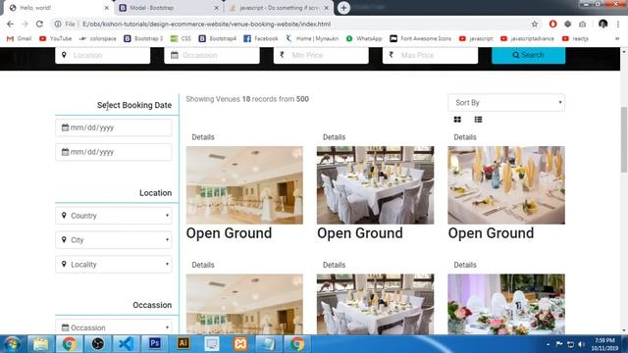Open the Windows Start button
The width and height of the screenshot is (628, 353).
pyautogui.click(x=12, y=344)
